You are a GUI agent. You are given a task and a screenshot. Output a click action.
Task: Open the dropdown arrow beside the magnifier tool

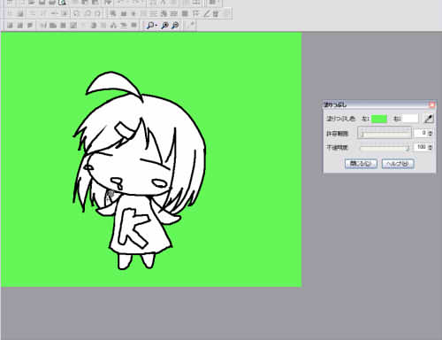coord(156,26)
